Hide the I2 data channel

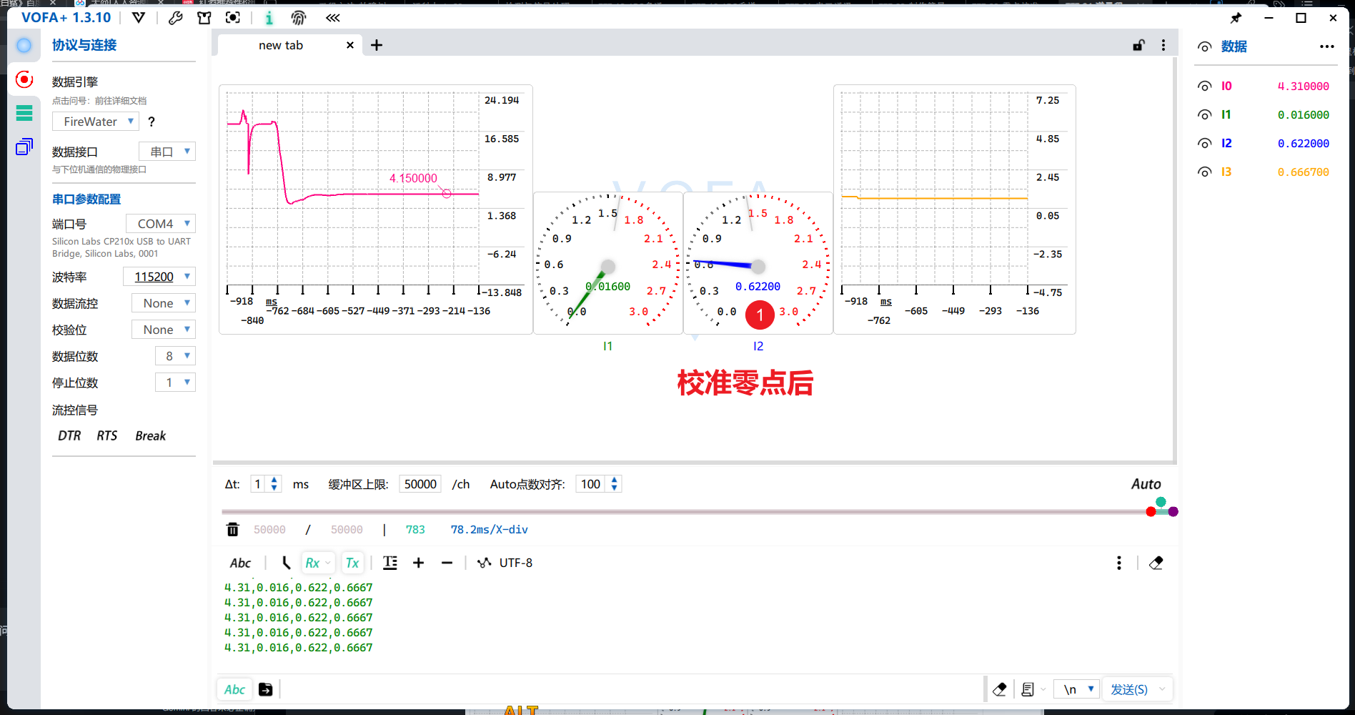coord(1205,144)
